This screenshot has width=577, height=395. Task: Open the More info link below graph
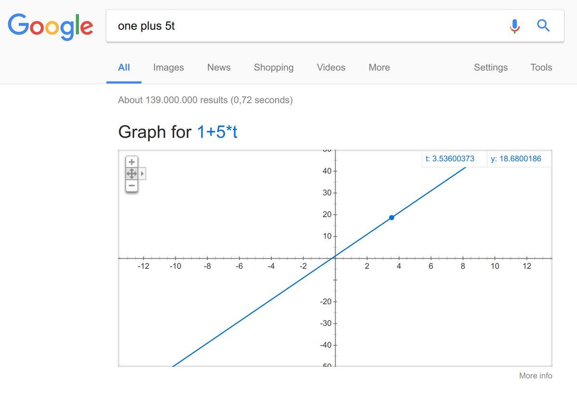535,376
